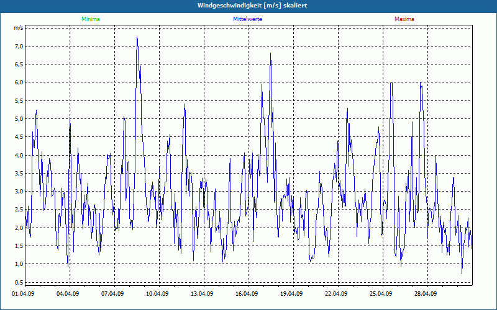
Task: Click the 19.04.09 date label
Action: pyautogui.click(x=291, y=293)
